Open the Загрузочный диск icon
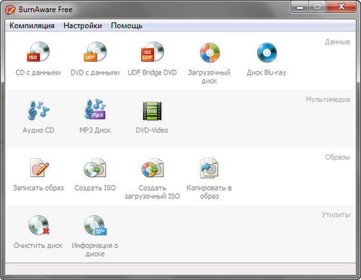Viewport: 361px width, 280px height. click(210, 53)
